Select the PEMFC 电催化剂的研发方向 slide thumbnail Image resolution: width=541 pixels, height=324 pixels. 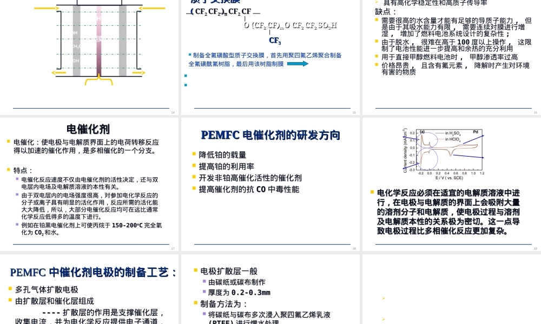(x=270, y=185)
